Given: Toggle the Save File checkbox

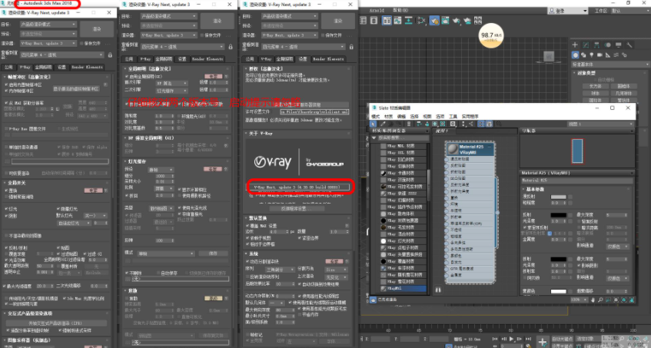Looking at the screenshot, I should (x=80, y=44).
